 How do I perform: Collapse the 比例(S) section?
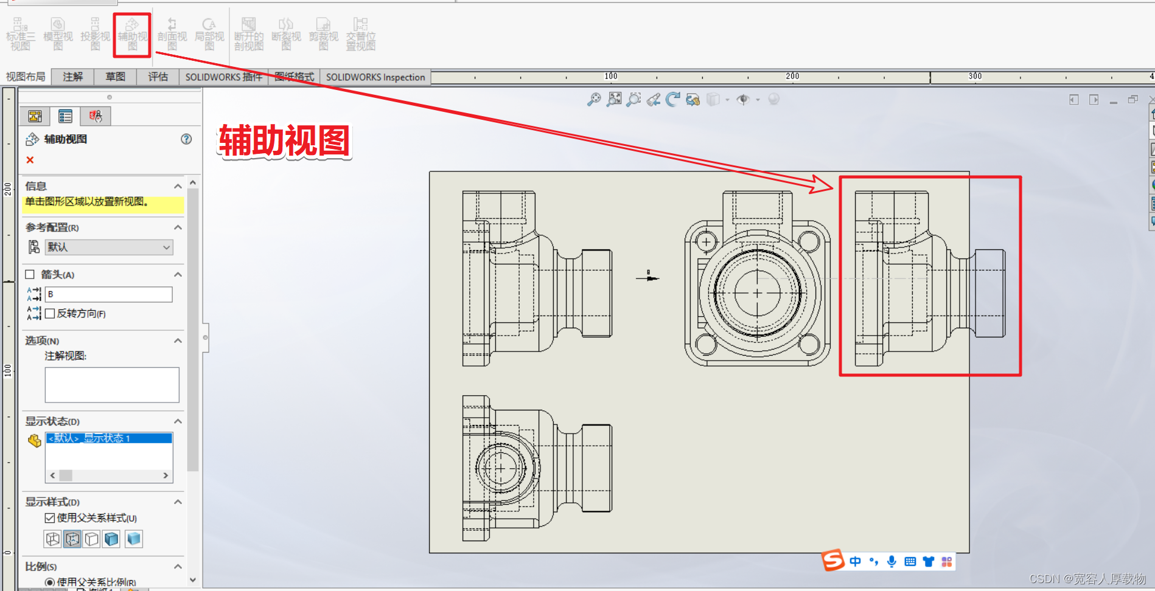[x=178, y=567]
